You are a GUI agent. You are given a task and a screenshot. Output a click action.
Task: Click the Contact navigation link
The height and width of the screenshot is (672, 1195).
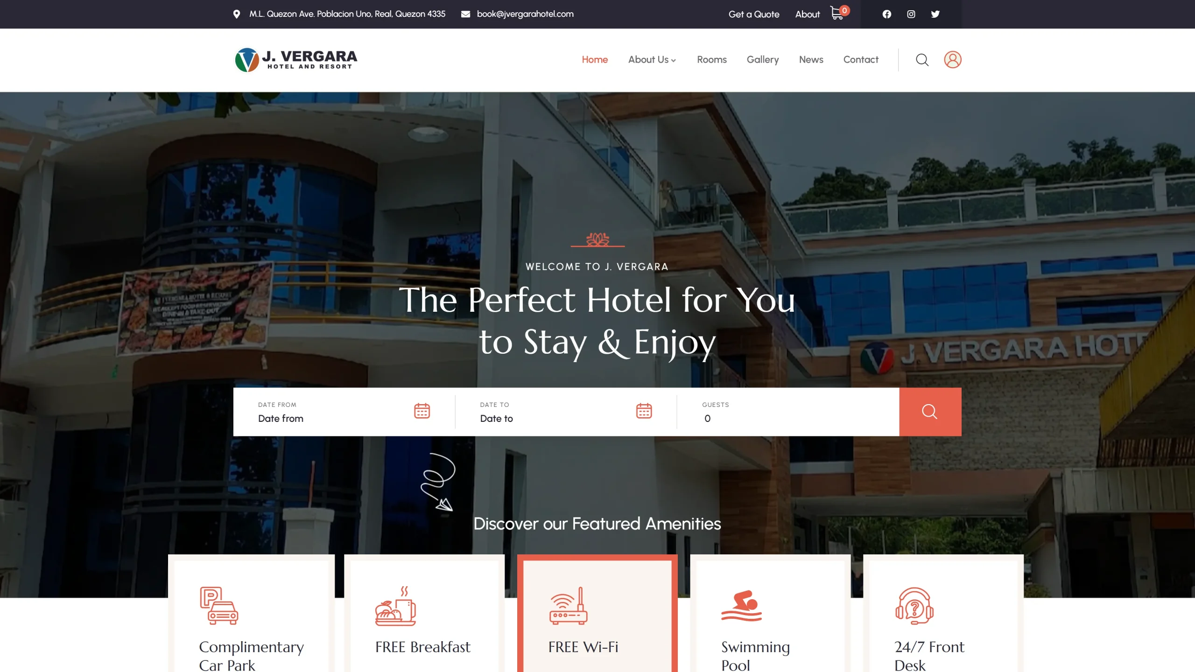pos(860,59)
